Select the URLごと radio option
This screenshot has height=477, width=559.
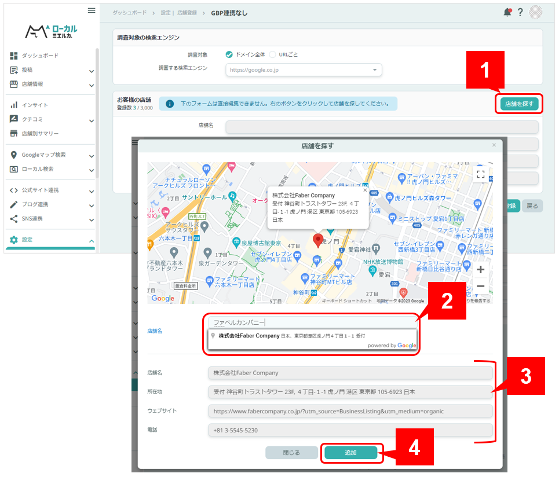[x=272, y=54]
